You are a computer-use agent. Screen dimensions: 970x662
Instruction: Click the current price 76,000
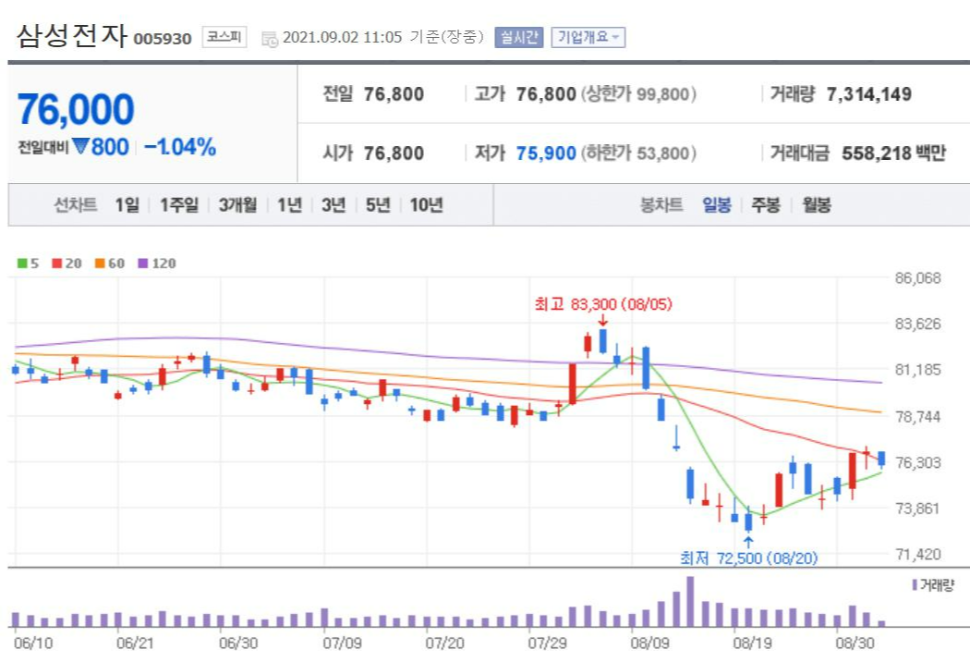click(x=76, y=110)
